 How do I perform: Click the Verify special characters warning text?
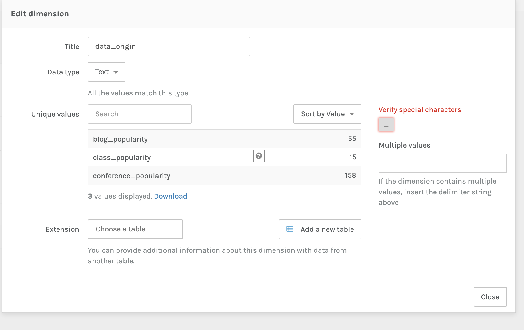coord(419,110)
